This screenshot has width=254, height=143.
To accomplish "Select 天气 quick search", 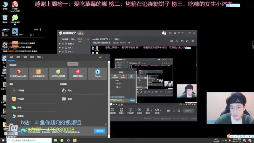I will click(x=83, y=91).
